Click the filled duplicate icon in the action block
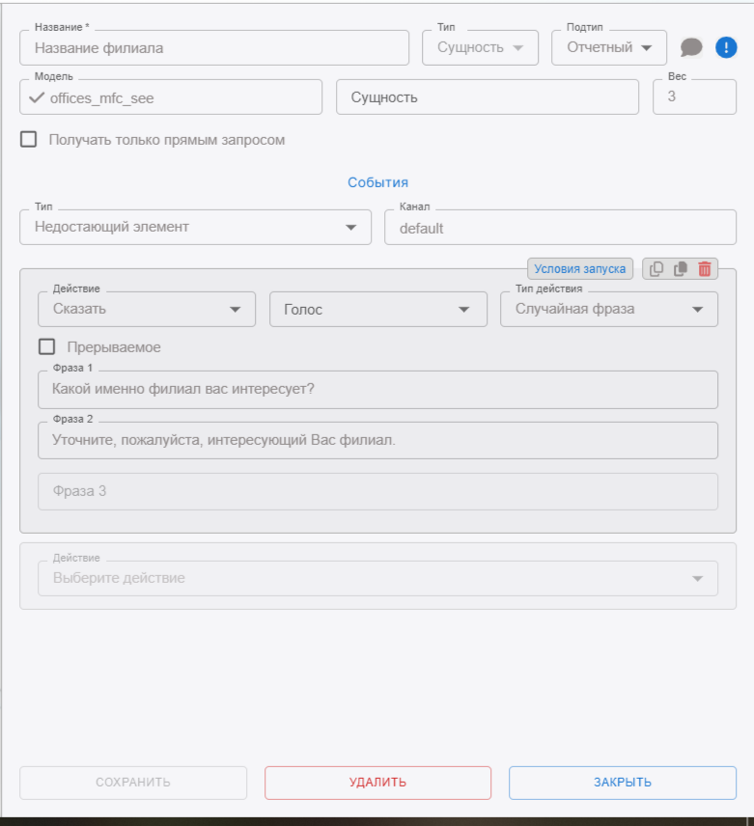 pos(681,269)
